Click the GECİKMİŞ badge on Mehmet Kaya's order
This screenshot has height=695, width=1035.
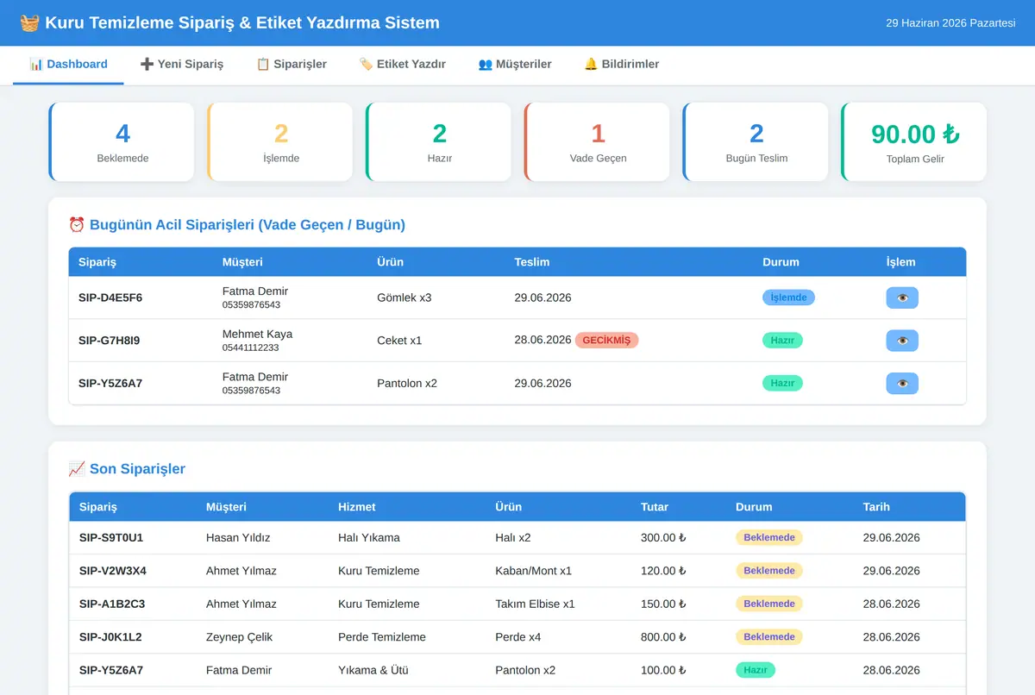click(606, 341)
